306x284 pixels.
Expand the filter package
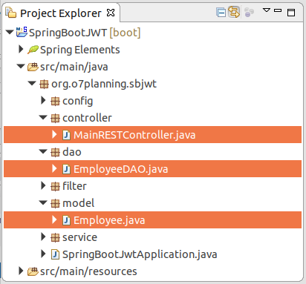click(x=43, y=185)
